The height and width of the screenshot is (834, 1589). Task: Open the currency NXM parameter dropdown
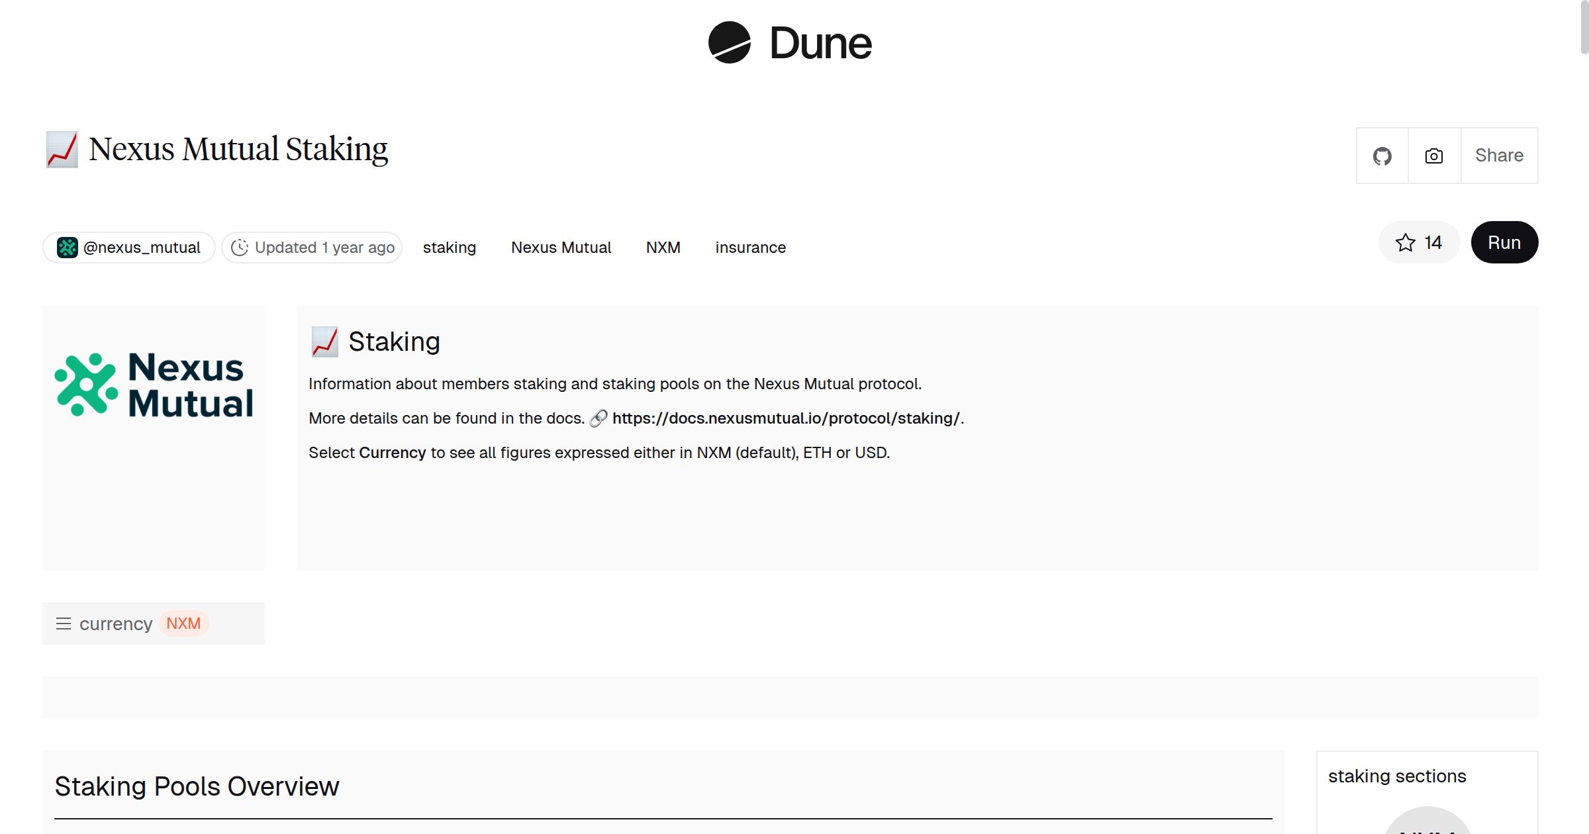click(x=183, y=624)
